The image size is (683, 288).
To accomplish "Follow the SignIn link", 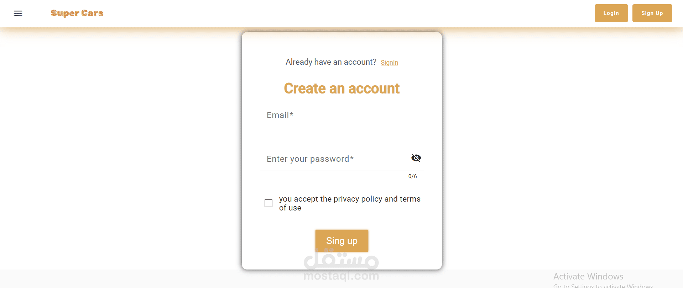I will (389, 63).
